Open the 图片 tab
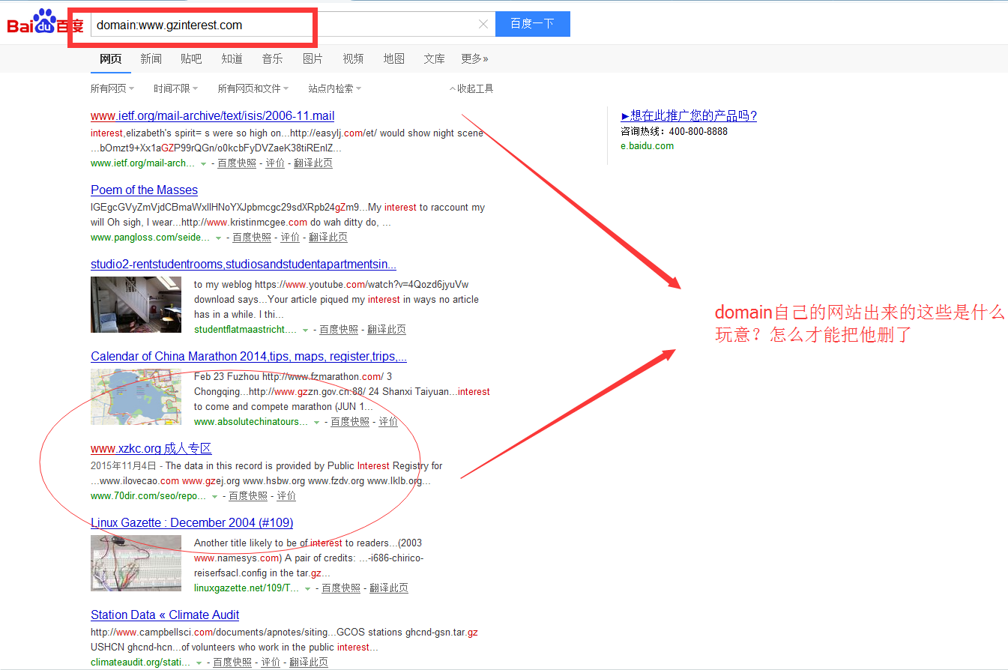Image resolution: width=1008 pixels, height=670 pixels. 313,58
